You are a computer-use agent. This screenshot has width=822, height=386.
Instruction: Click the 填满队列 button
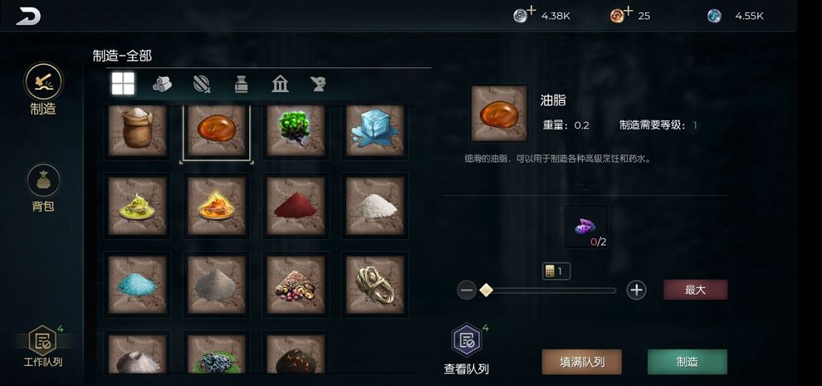click(582, 362)
